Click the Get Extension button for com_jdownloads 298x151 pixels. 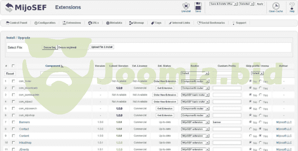click(x=165, y=88)
